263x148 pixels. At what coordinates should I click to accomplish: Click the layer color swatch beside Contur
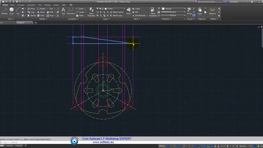coord(106,9)
